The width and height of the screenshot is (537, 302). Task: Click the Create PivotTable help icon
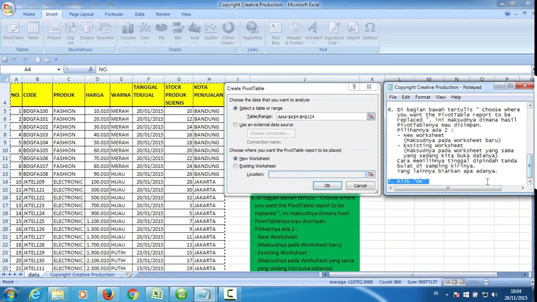tap(354, 87)
